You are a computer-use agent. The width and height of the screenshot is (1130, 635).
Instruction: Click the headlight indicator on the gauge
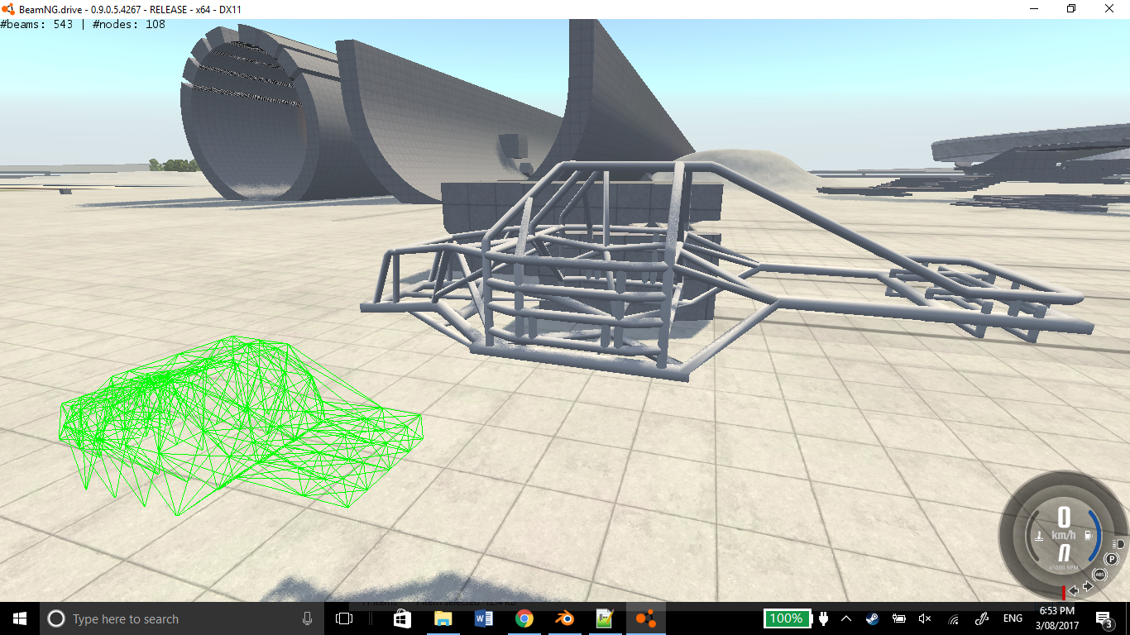pyautogui.click(x=1119, y=544)
